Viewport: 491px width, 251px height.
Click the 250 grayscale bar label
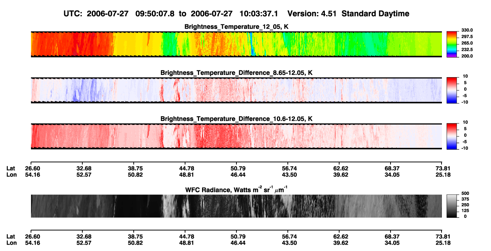(x=466, y=205)
